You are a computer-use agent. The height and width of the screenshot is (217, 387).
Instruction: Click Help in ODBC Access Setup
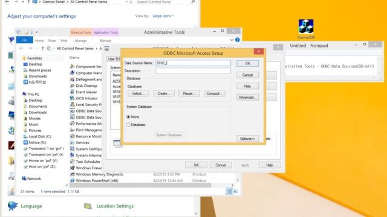pyautogui.click(x=247, y=86)
